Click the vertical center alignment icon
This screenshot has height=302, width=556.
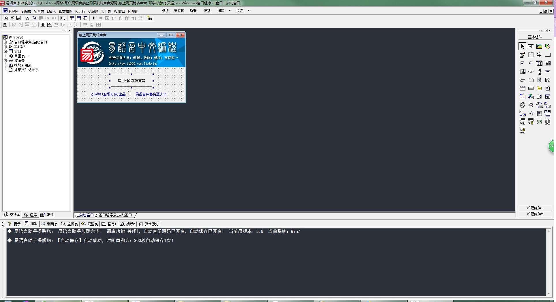50,25
